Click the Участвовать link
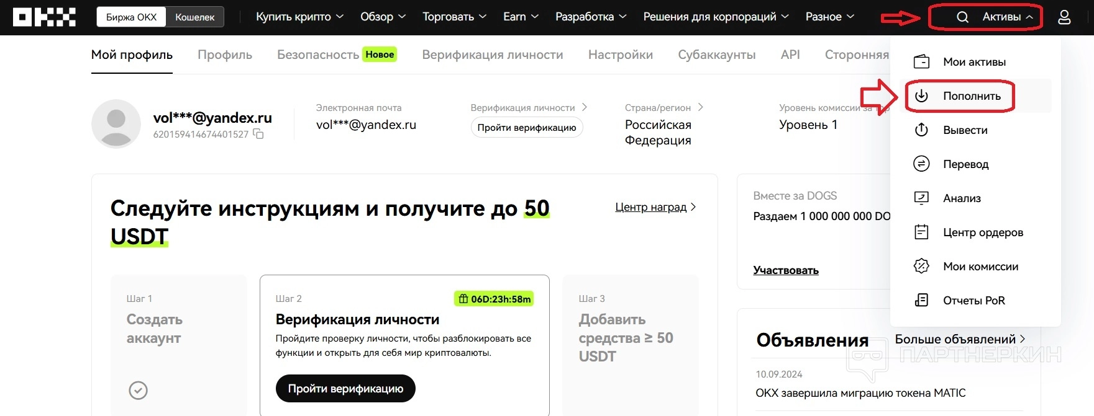 click(x=786, y=270)
